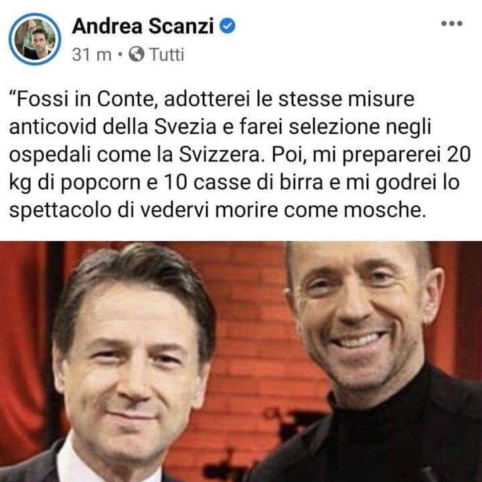
Task: Open the Andrea Scanzi profile name link
Action: (x=143, y=26)
